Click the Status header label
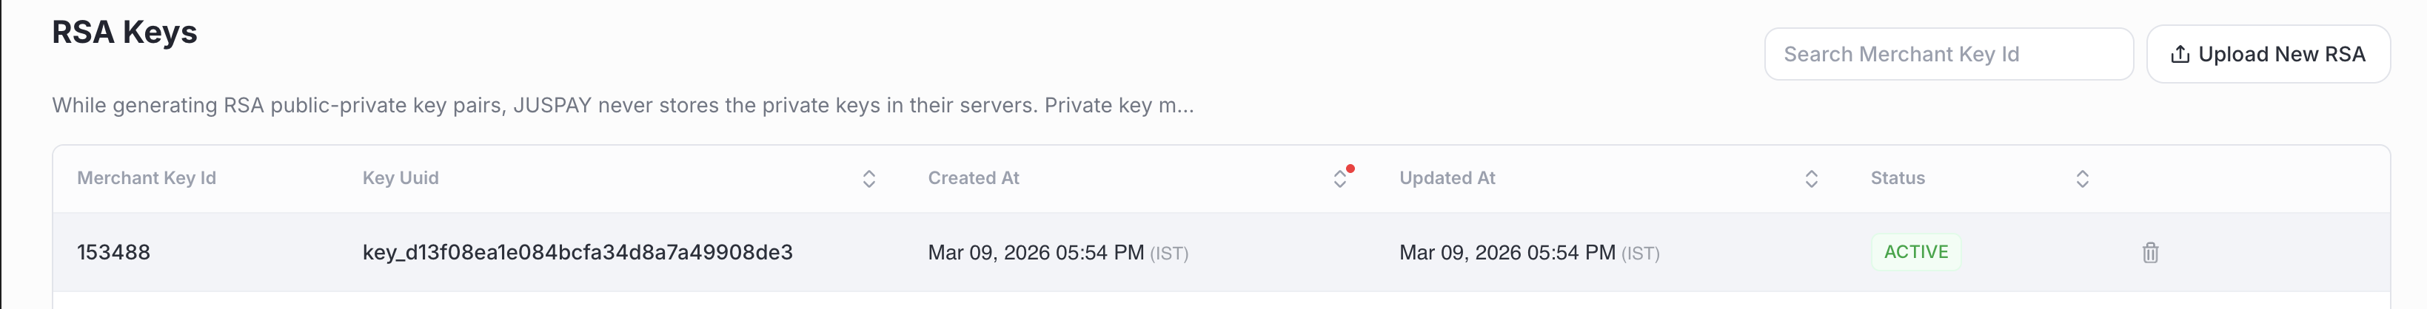 tap(1898, 178)
